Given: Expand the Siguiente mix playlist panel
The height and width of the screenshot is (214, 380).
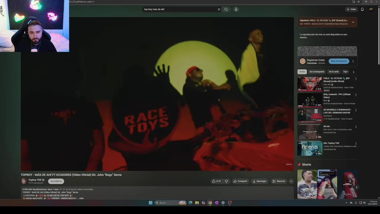Looking at the screenshot, I should 353,22.
